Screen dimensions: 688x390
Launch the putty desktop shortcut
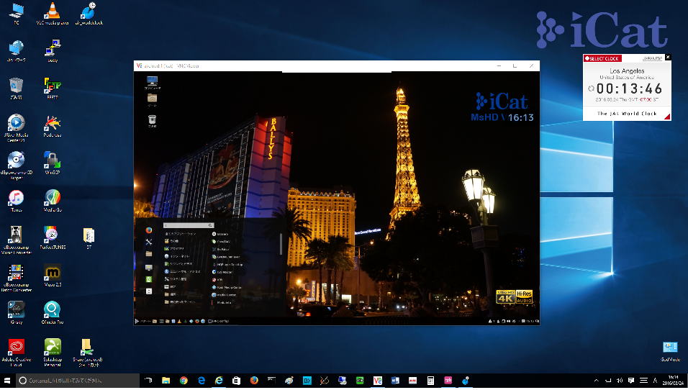(53, 51)
